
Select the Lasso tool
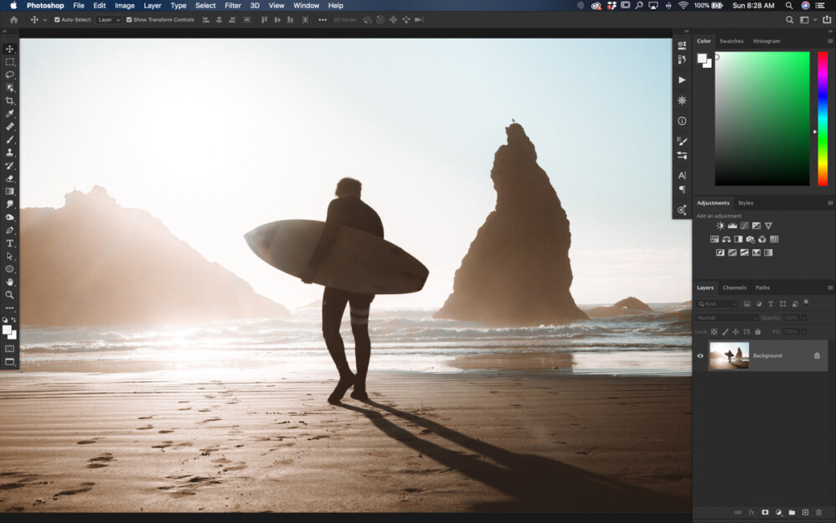click(x=10, y=74)
